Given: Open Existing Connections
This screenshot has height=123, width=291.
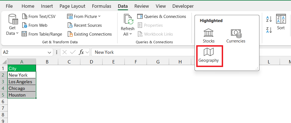Looking at the screenshot, I should coord(90,34).
